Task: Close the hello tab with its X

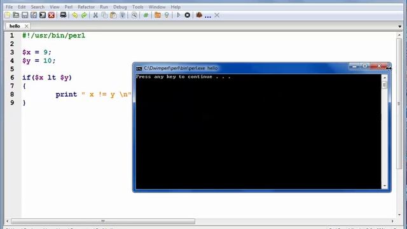Action: coord(26,26)
